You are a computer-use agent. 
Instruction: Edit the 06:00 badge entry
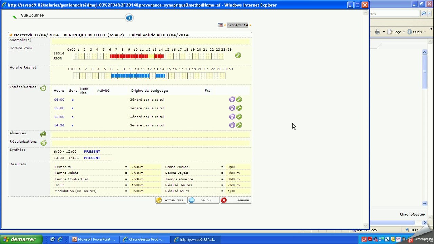(239, 100)
